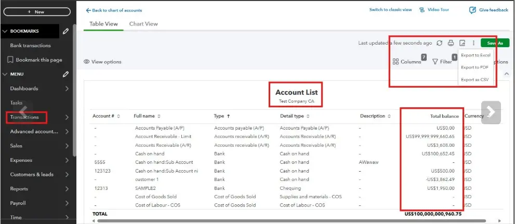Select the Cost of Labour - COS full name
Screen dimensions: 515x224
point(157,205)
